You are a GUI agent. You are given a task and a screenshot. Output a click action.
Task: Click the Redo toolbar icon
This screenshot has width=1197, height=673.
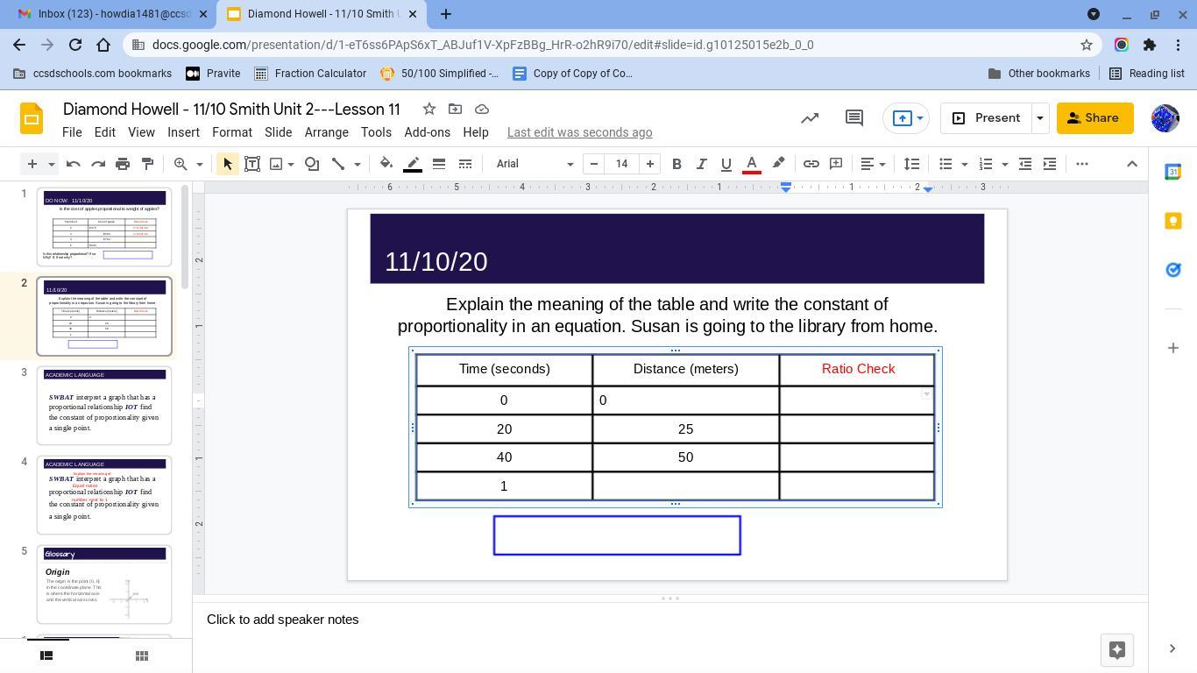click(x=98, y=164)
